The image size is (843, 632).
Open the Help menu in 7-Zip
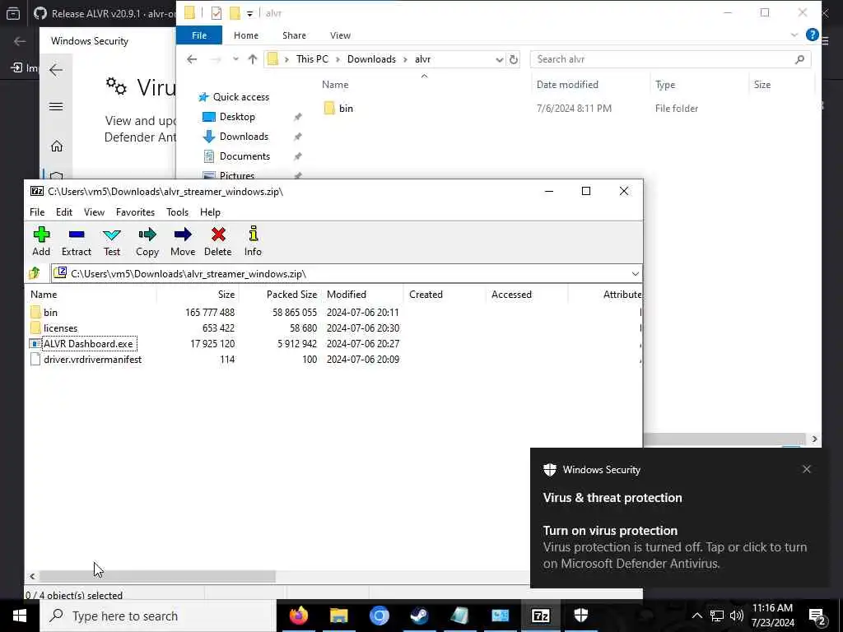tap(210, 212)
